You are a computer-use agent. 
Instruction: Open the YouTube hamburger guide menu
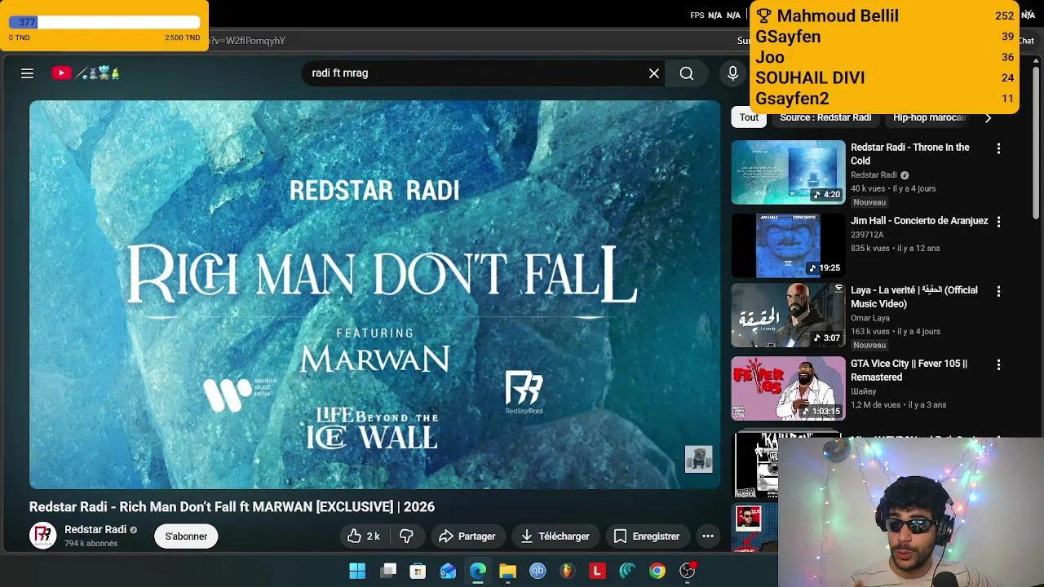pyautogui.click(x=27, y=73)
